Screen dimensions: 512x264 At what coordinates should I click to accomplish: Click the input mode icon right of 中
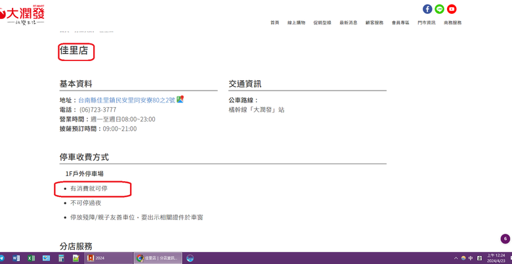(479, 258)
